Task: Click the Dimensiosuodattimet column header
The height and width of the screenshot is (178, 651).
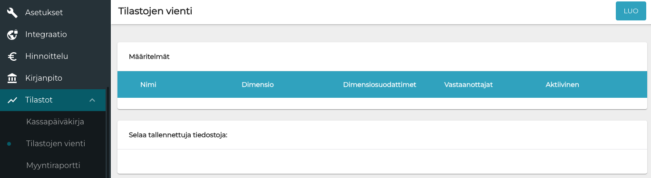Action: [379, 84]
